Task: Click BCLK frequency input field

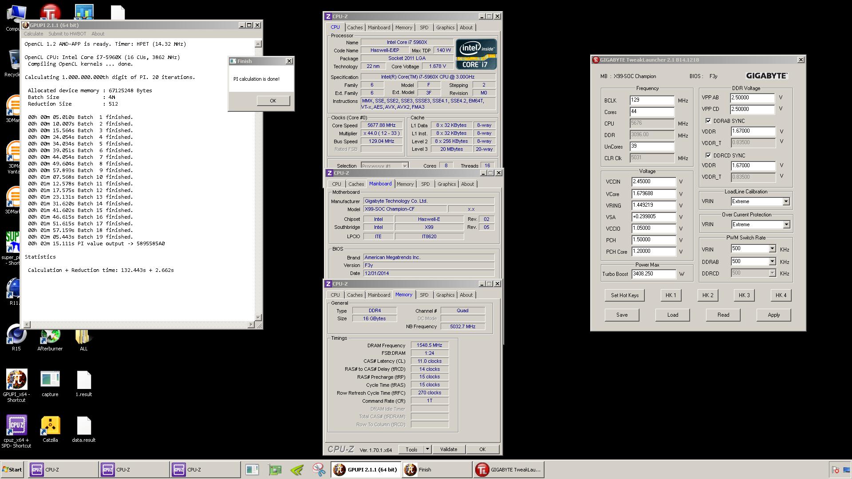Action: [x=652, y=100]
